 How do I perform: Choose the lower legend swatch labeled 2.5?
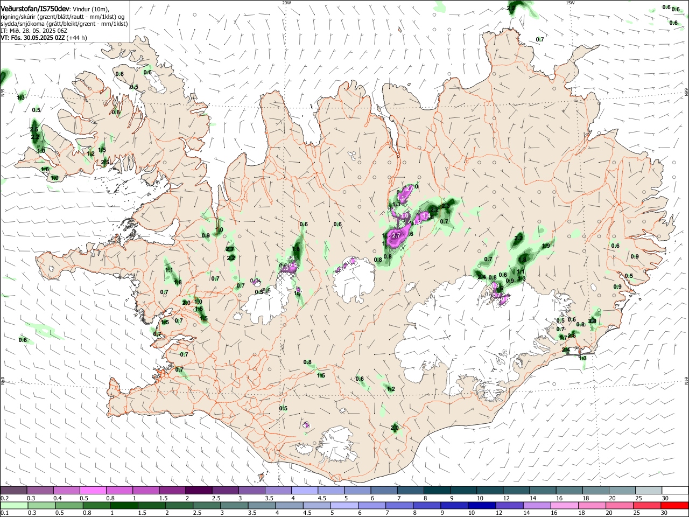point(207,505)
